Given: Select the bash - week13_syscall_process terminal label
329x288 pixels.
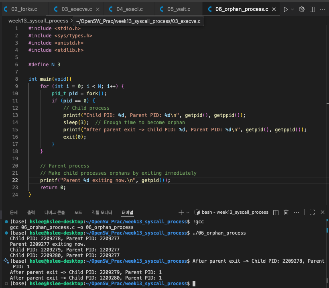Looking at the screenshot, I should click(235, 212).
